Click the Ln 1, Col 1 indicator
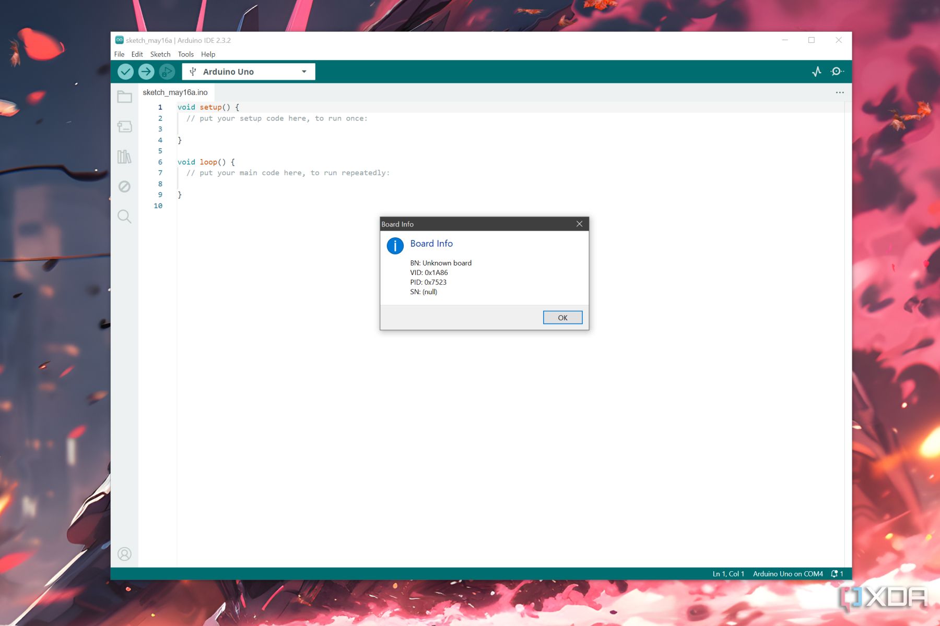The height and width of the screenshot is (626, 940). (x=728, y=574)
